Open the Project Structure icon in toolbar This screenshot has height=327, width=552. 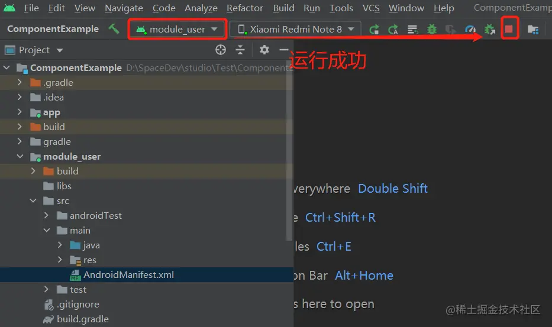(x=533, y=30)
